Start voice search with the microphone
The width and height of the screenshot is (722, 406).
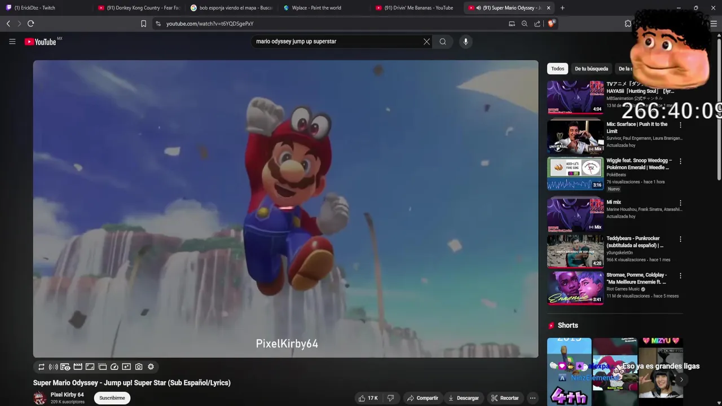click(465, 41)
